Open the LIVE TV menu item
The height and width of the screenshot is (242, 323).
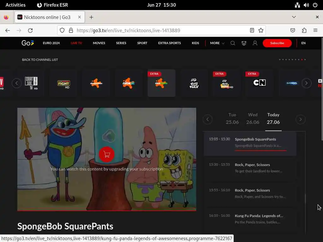coord(76,43)
